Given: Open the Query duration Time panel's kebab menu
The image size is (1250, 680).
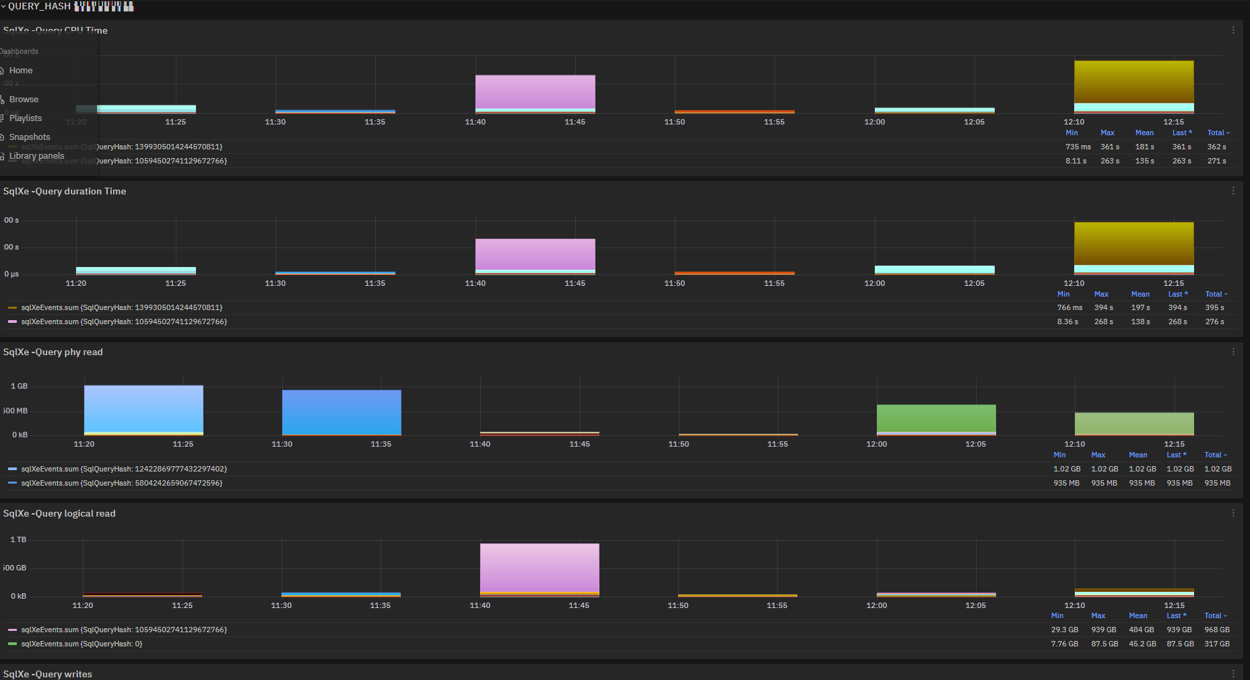Looking at the screenshot, I should click(x=1233, y=191).
